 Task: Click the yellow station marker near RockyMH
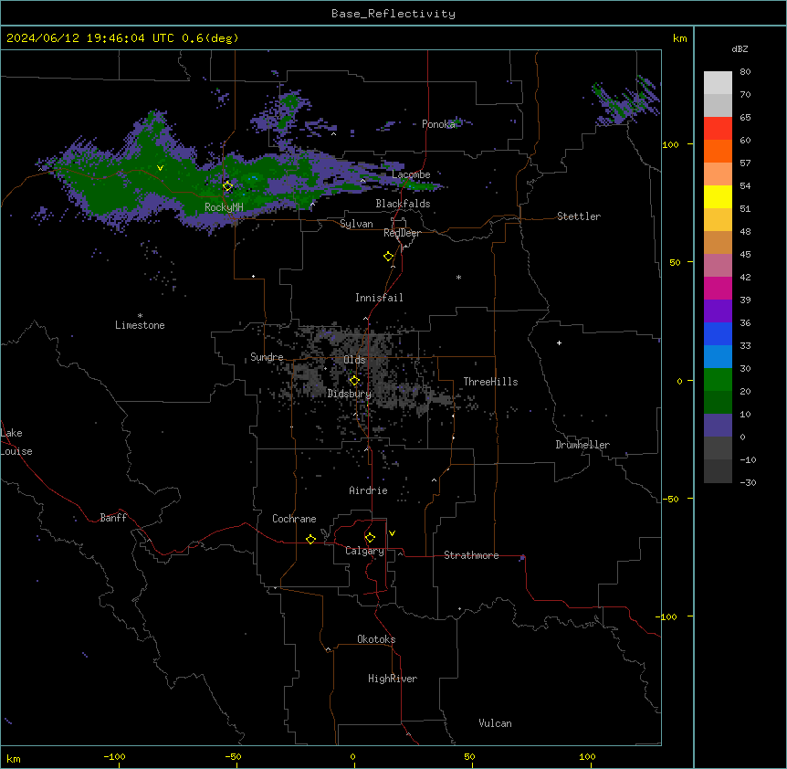[x=228, y=186]
